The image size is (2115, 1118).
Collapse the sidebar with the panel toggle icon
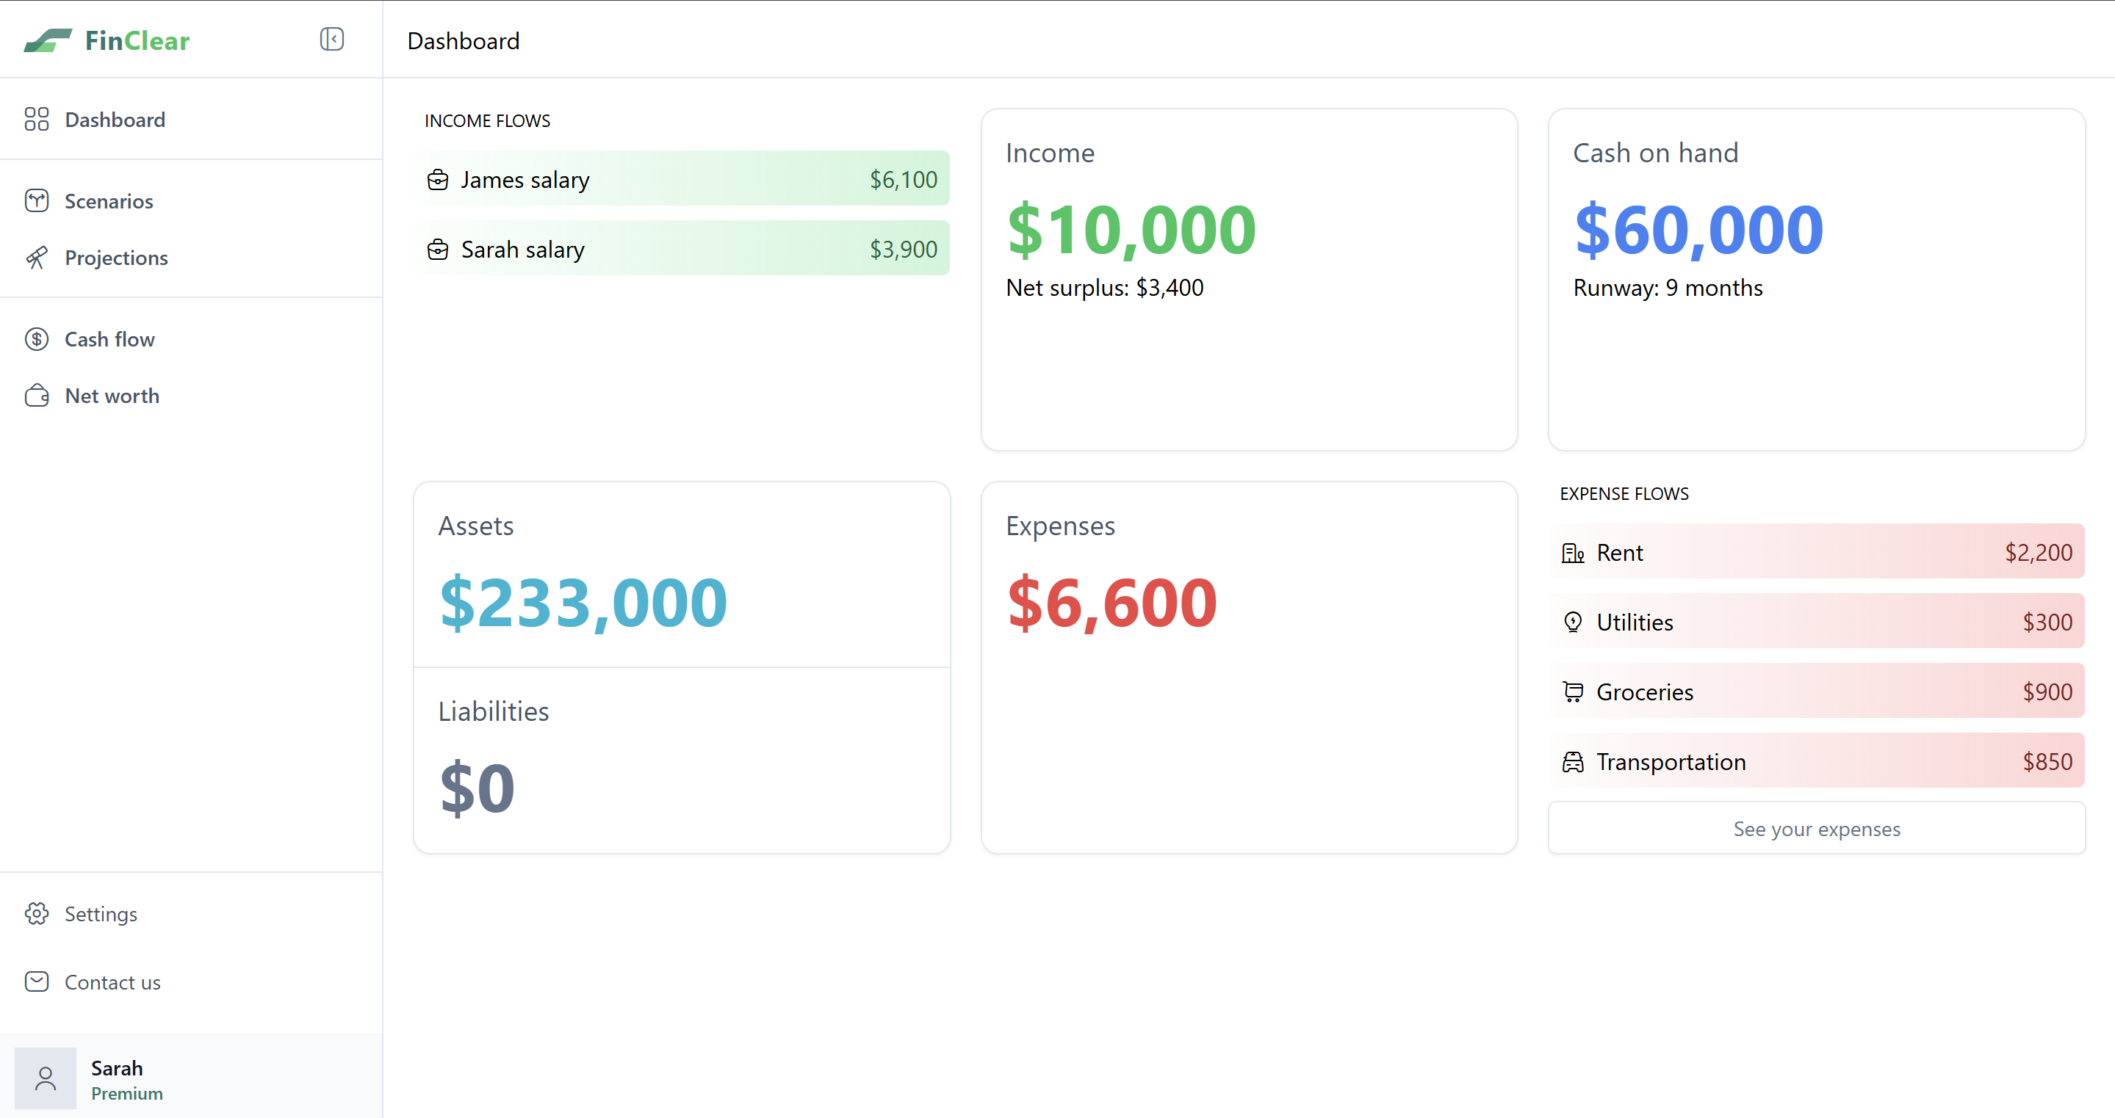(332, 40)
